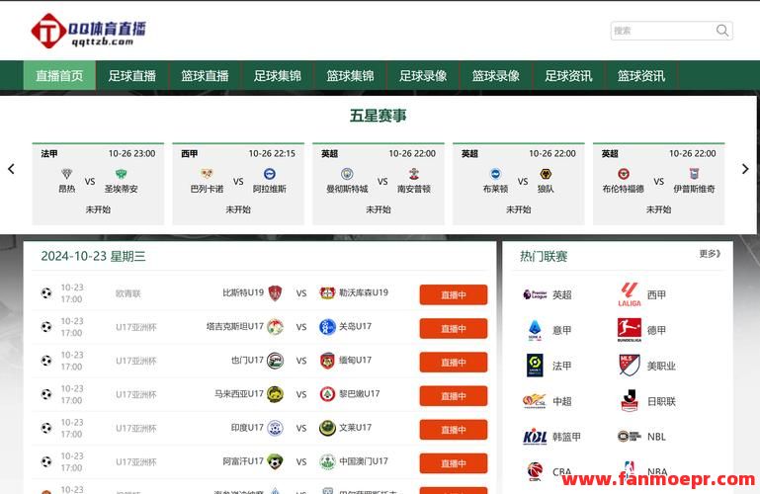Open the 昂热 vs 圣埃蒂安 match card

point(98,184)
